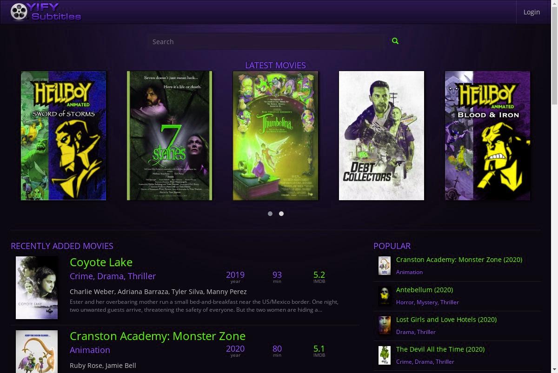Open the Coyote Lake title link
This screenshot has width=558, height=373.
101,262
